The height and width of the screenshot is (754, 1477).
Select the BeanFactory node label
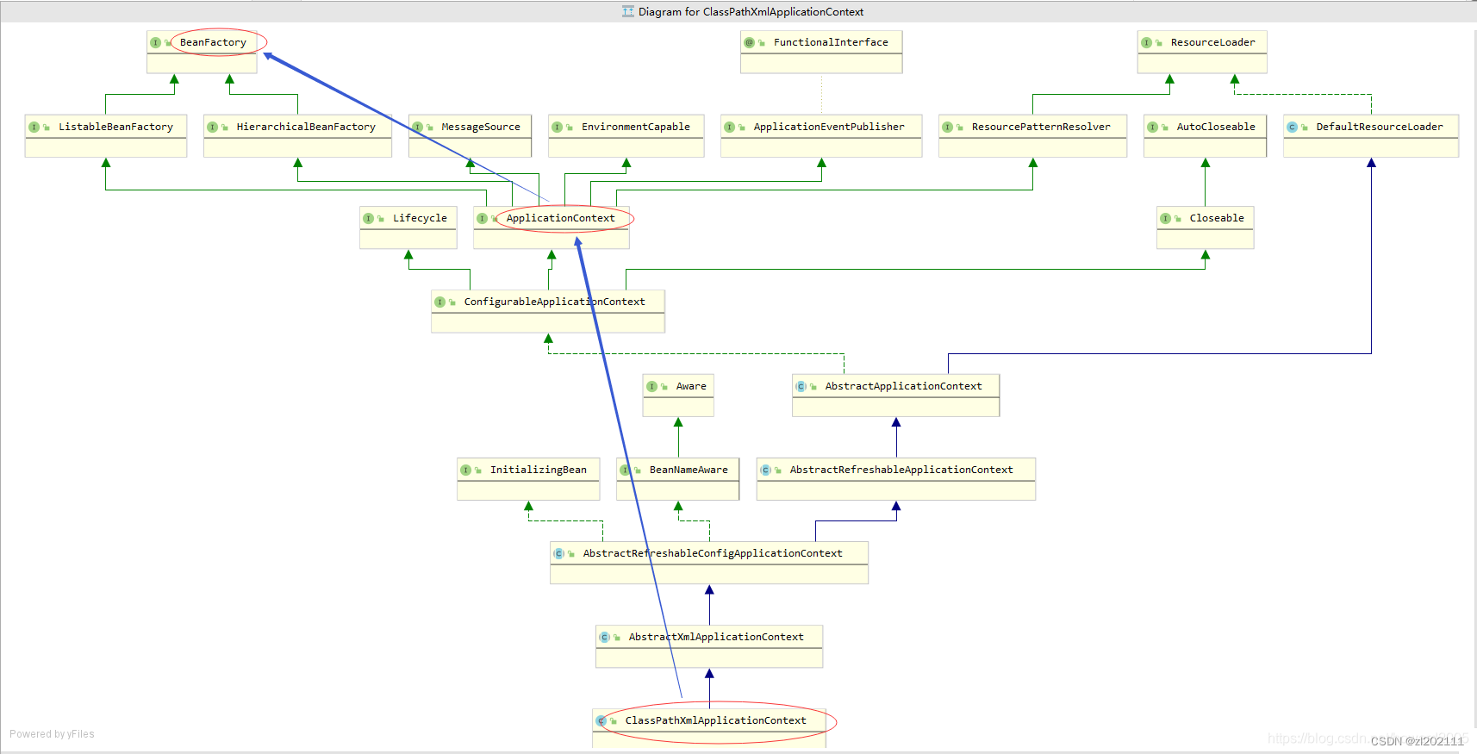(213, 42)
